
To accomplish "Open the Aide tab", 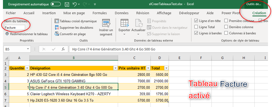I will tap(210, 13).
